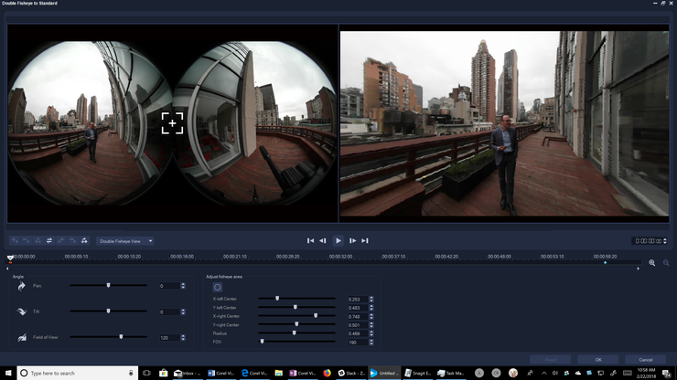The height and width of the screenshot is (380, 677).
Task: Click the Radius slider handle
Action: (x=294, y=332)
